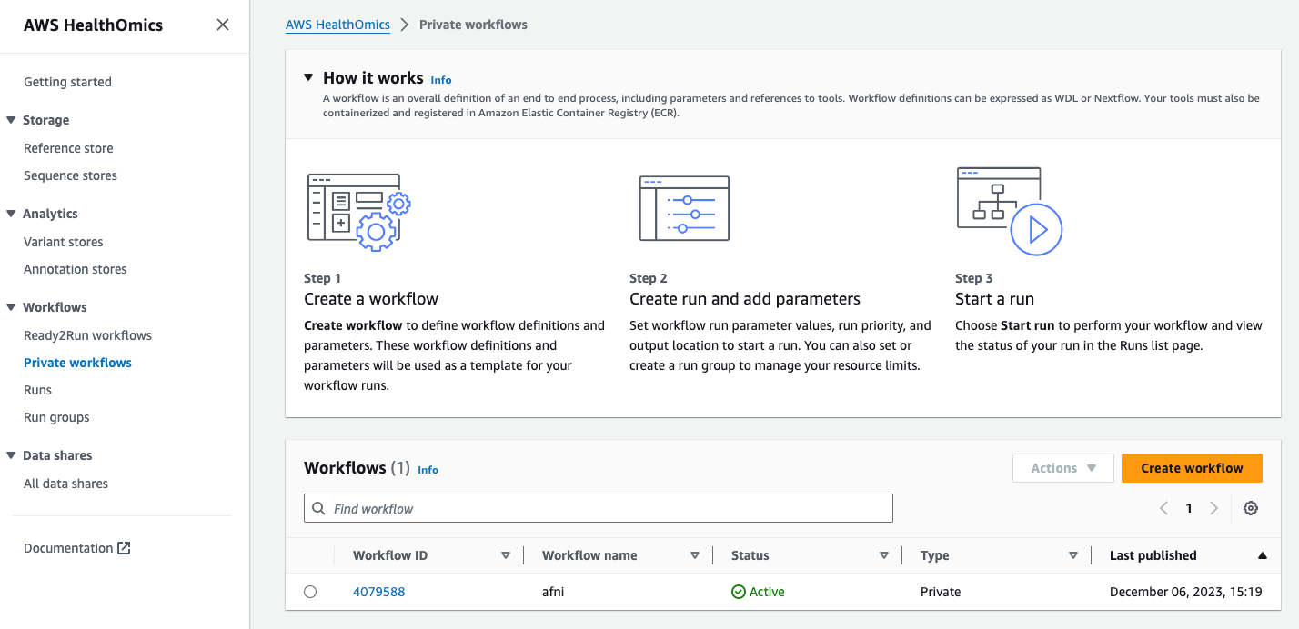Click workflow name cell afni
This screenshot has width=1299, height=629.
[x=554, y=592]
